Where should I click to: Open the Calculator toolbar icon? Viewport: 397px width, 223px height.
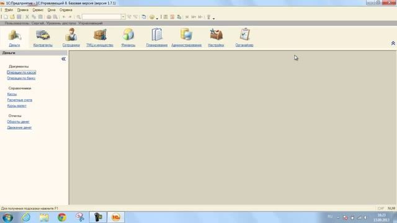tap(166, 17)
